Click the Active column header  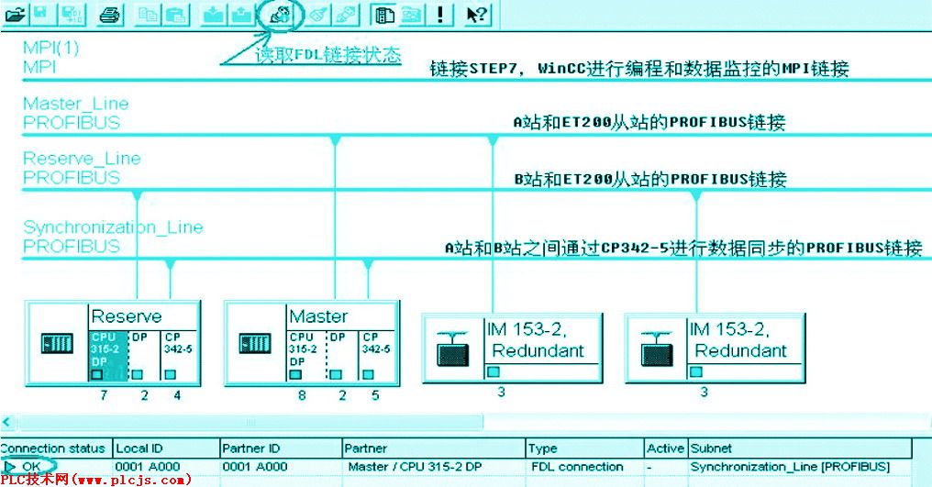pyautogui.click(x=666, y=448)
